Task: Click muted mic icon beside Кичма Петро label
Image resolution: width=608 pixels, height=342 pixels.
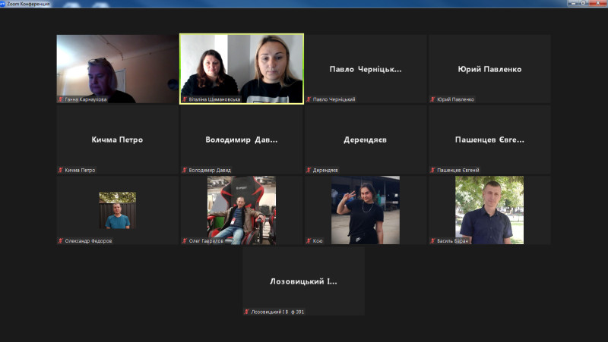Action: coord(61,170)
